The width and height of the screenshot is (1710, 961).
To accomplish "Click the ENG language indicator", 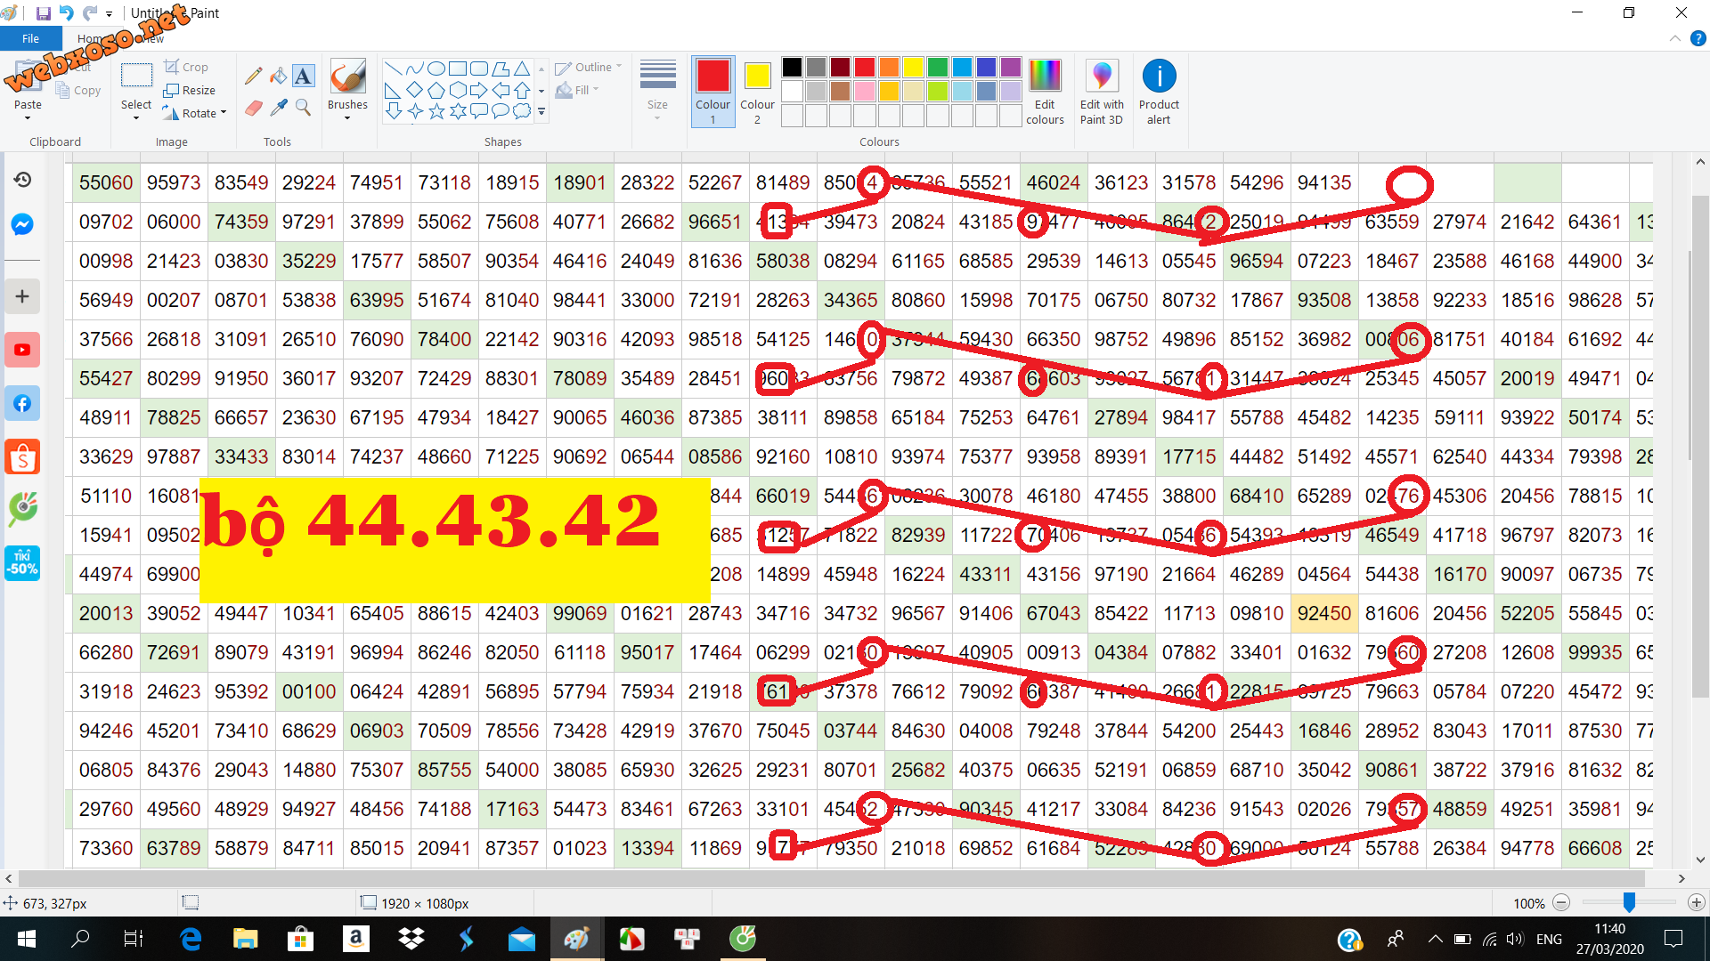I will tap(1549, 939).
